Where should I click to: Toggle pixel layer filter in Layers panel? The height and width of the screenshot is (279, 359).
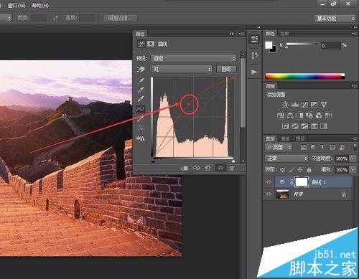point(304,147)
